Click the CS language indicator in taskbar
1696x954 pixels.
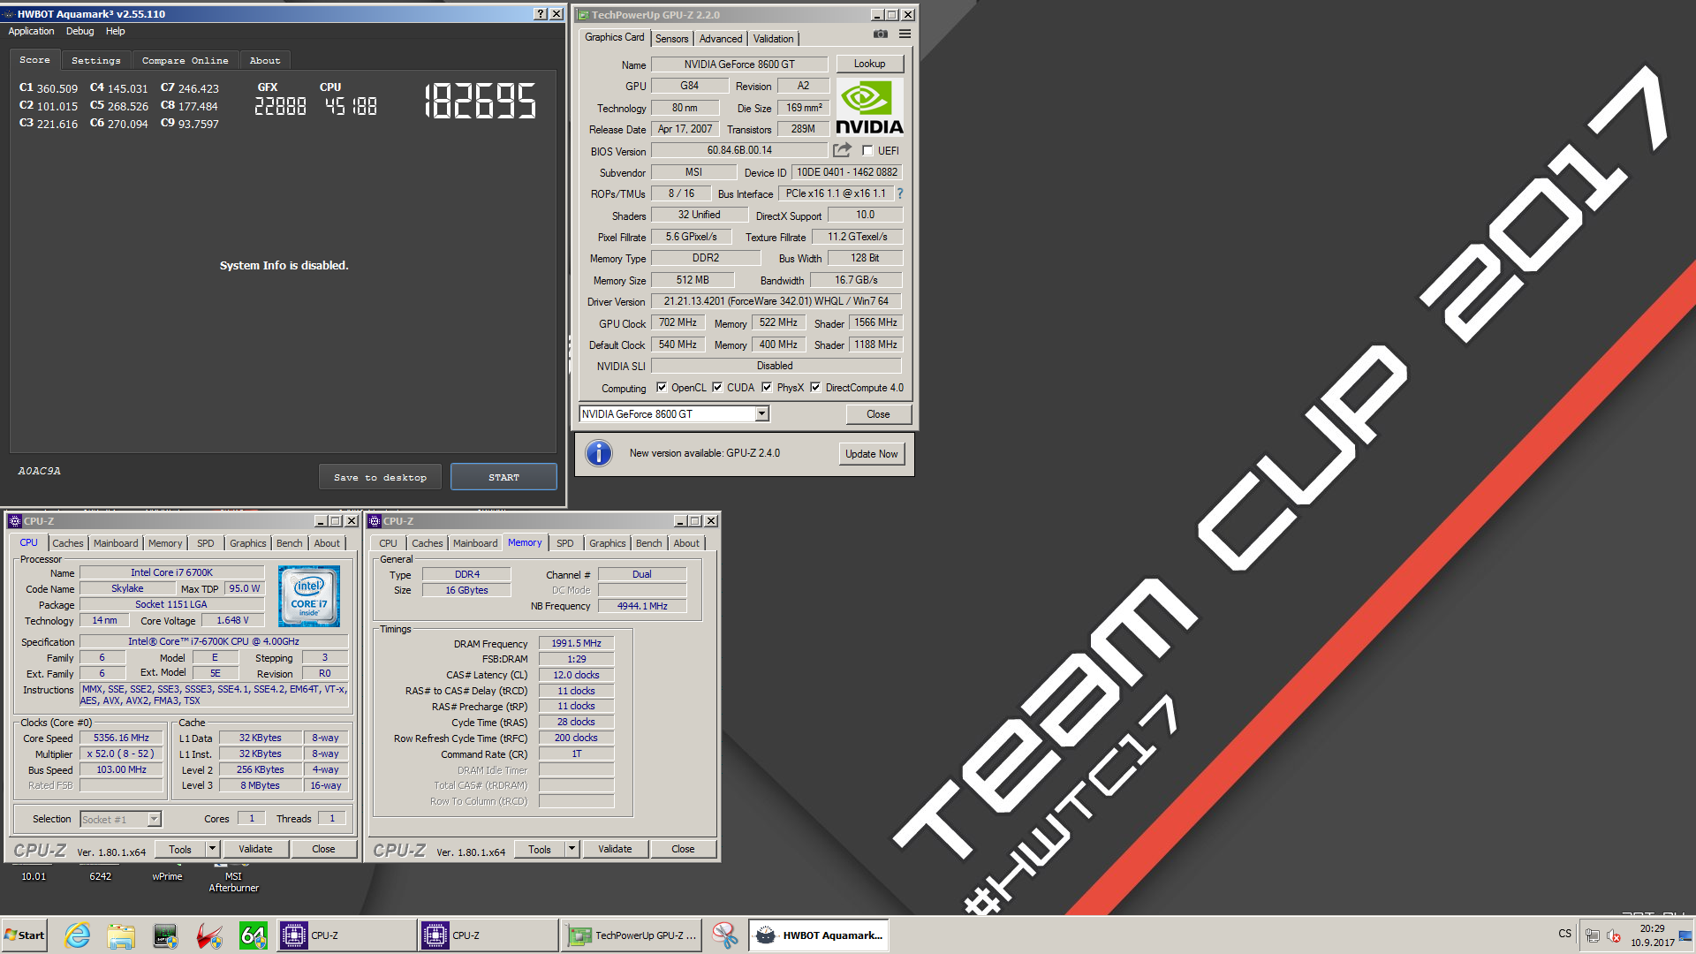click(1564, 934)
